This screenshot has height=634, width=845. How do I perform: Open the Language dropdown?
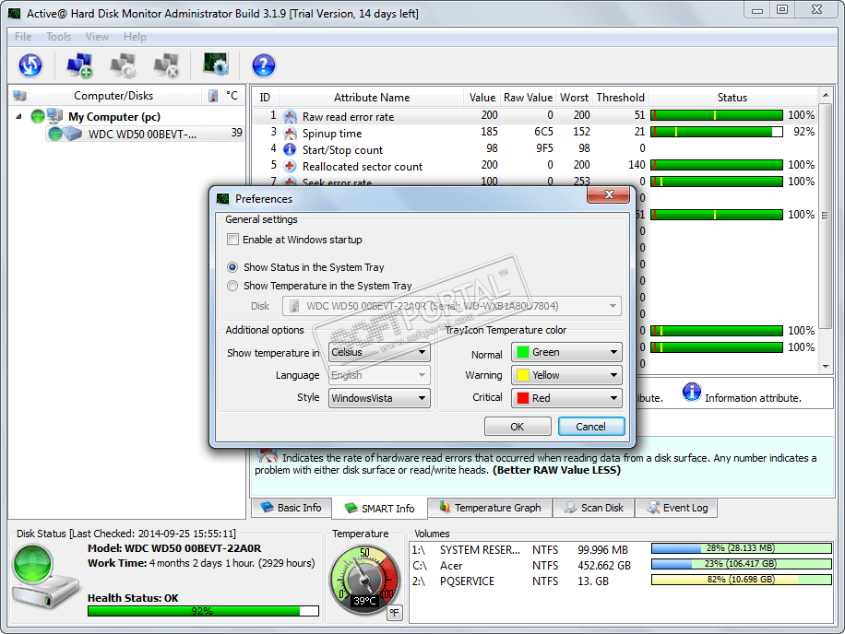pyautogui.click(x=379, y=375)
